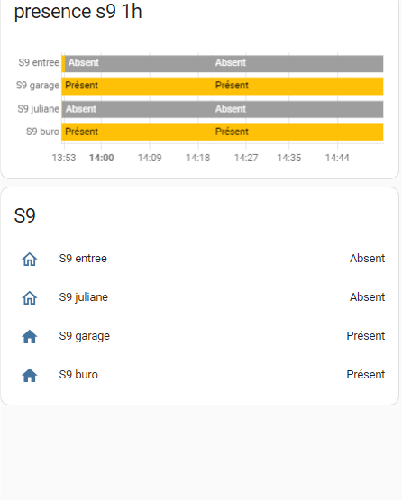Select the S9 buro entity label
Screen dimensions: 402x501
coord(78,375)
